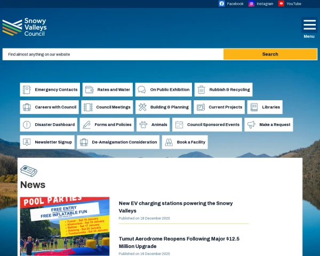The width and height of the screenshot is (320, 256).
Task: Click the Animals paw print icon
Action: 143,125
